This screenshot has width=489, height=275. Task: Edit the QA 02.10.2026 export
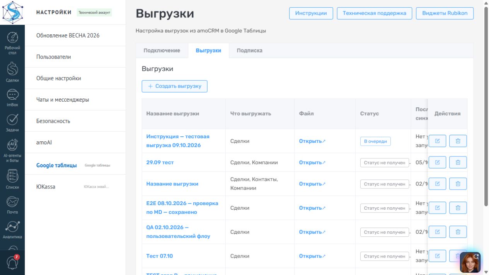(438, 232)
